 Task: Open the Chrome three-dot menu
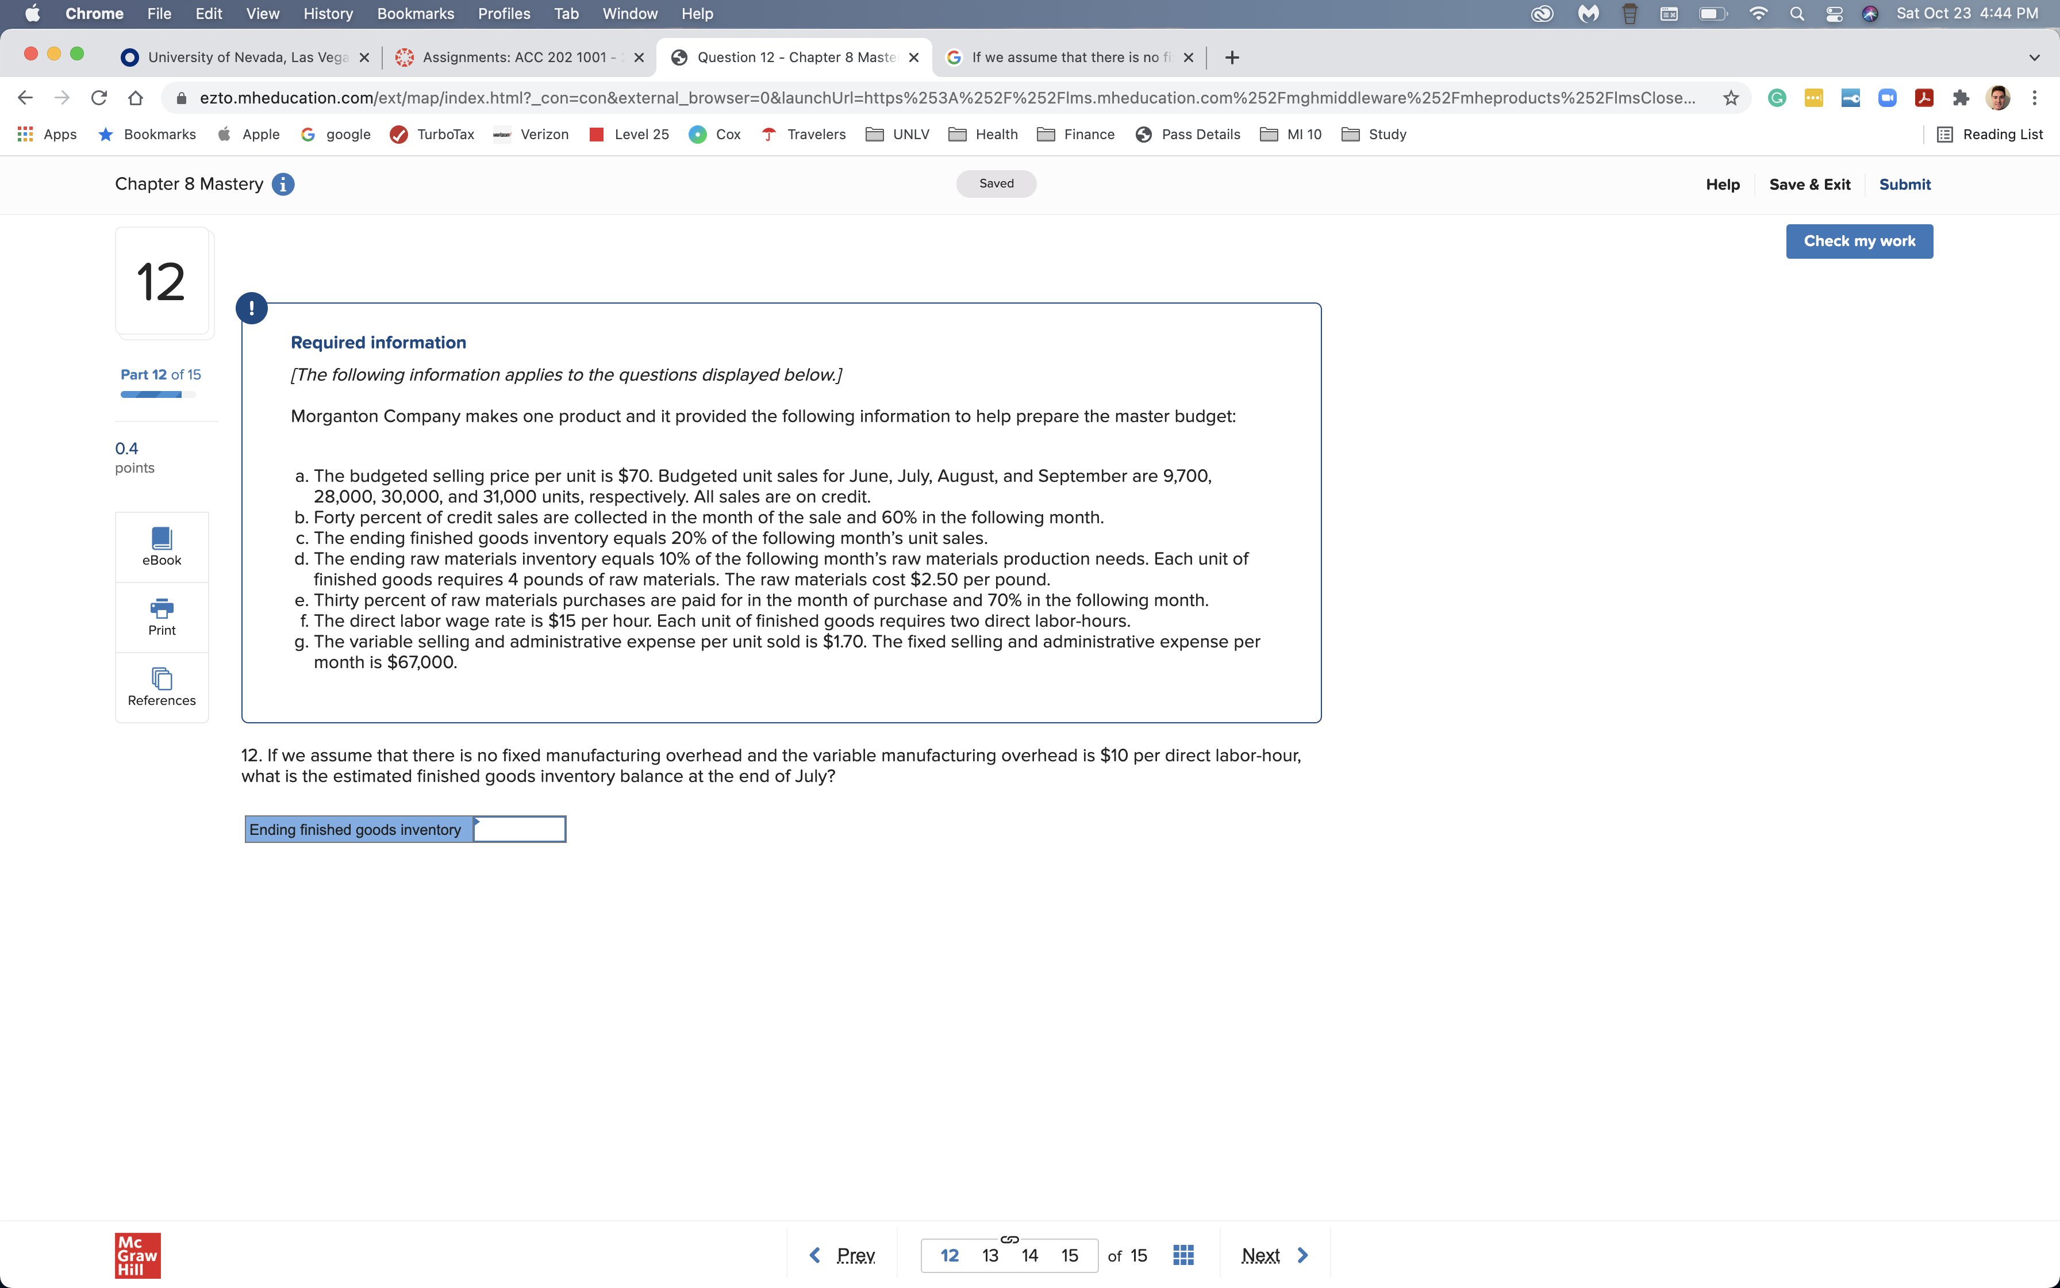2035,97
